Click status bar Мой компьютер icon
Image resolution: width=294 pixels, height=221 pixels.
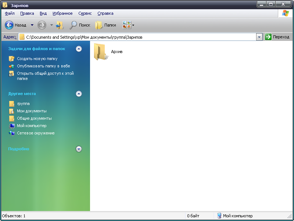219,216
